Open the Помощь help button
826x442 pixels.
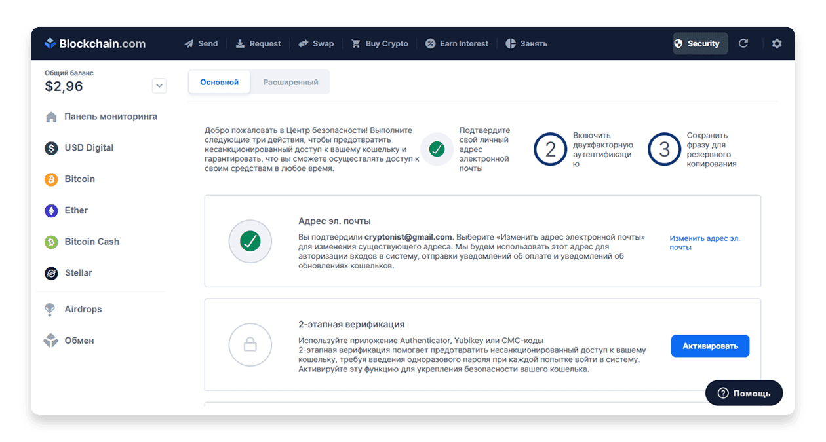(744, 393)
